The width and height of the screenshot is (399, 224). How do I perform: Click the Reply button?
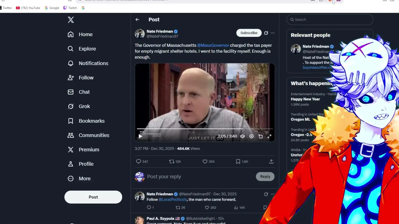pyautogui.click(x=265, y=176)
